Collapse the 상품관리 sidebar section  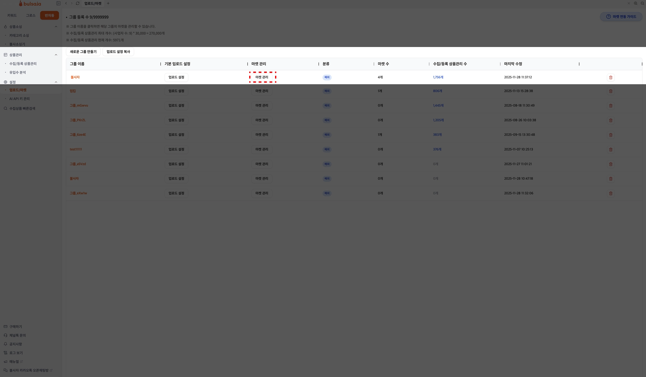(x=56, y=55)
